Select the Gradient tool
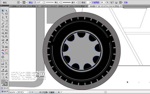 (x=6, y=40)
